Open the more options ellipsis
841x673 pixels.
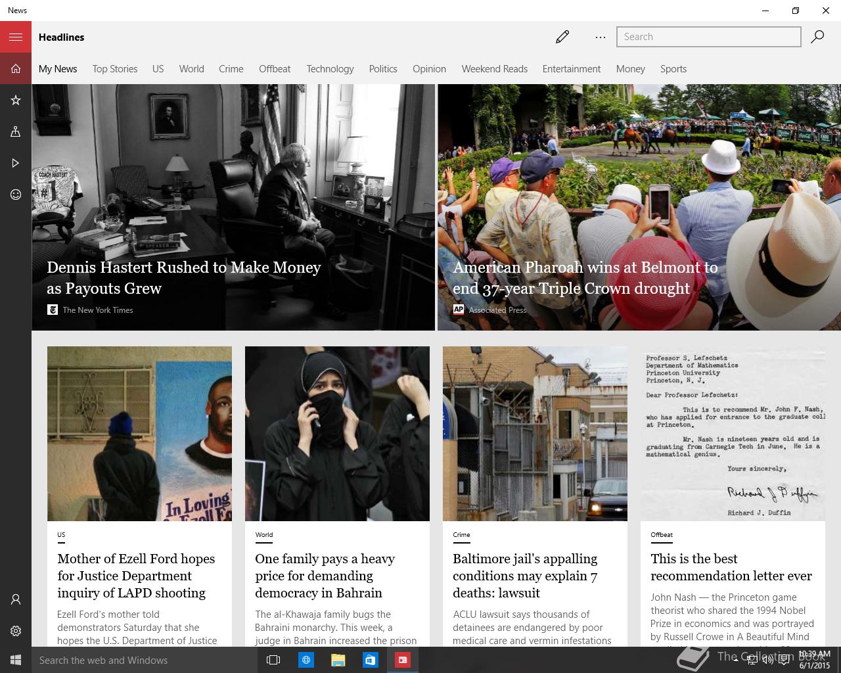coord(601,37)
